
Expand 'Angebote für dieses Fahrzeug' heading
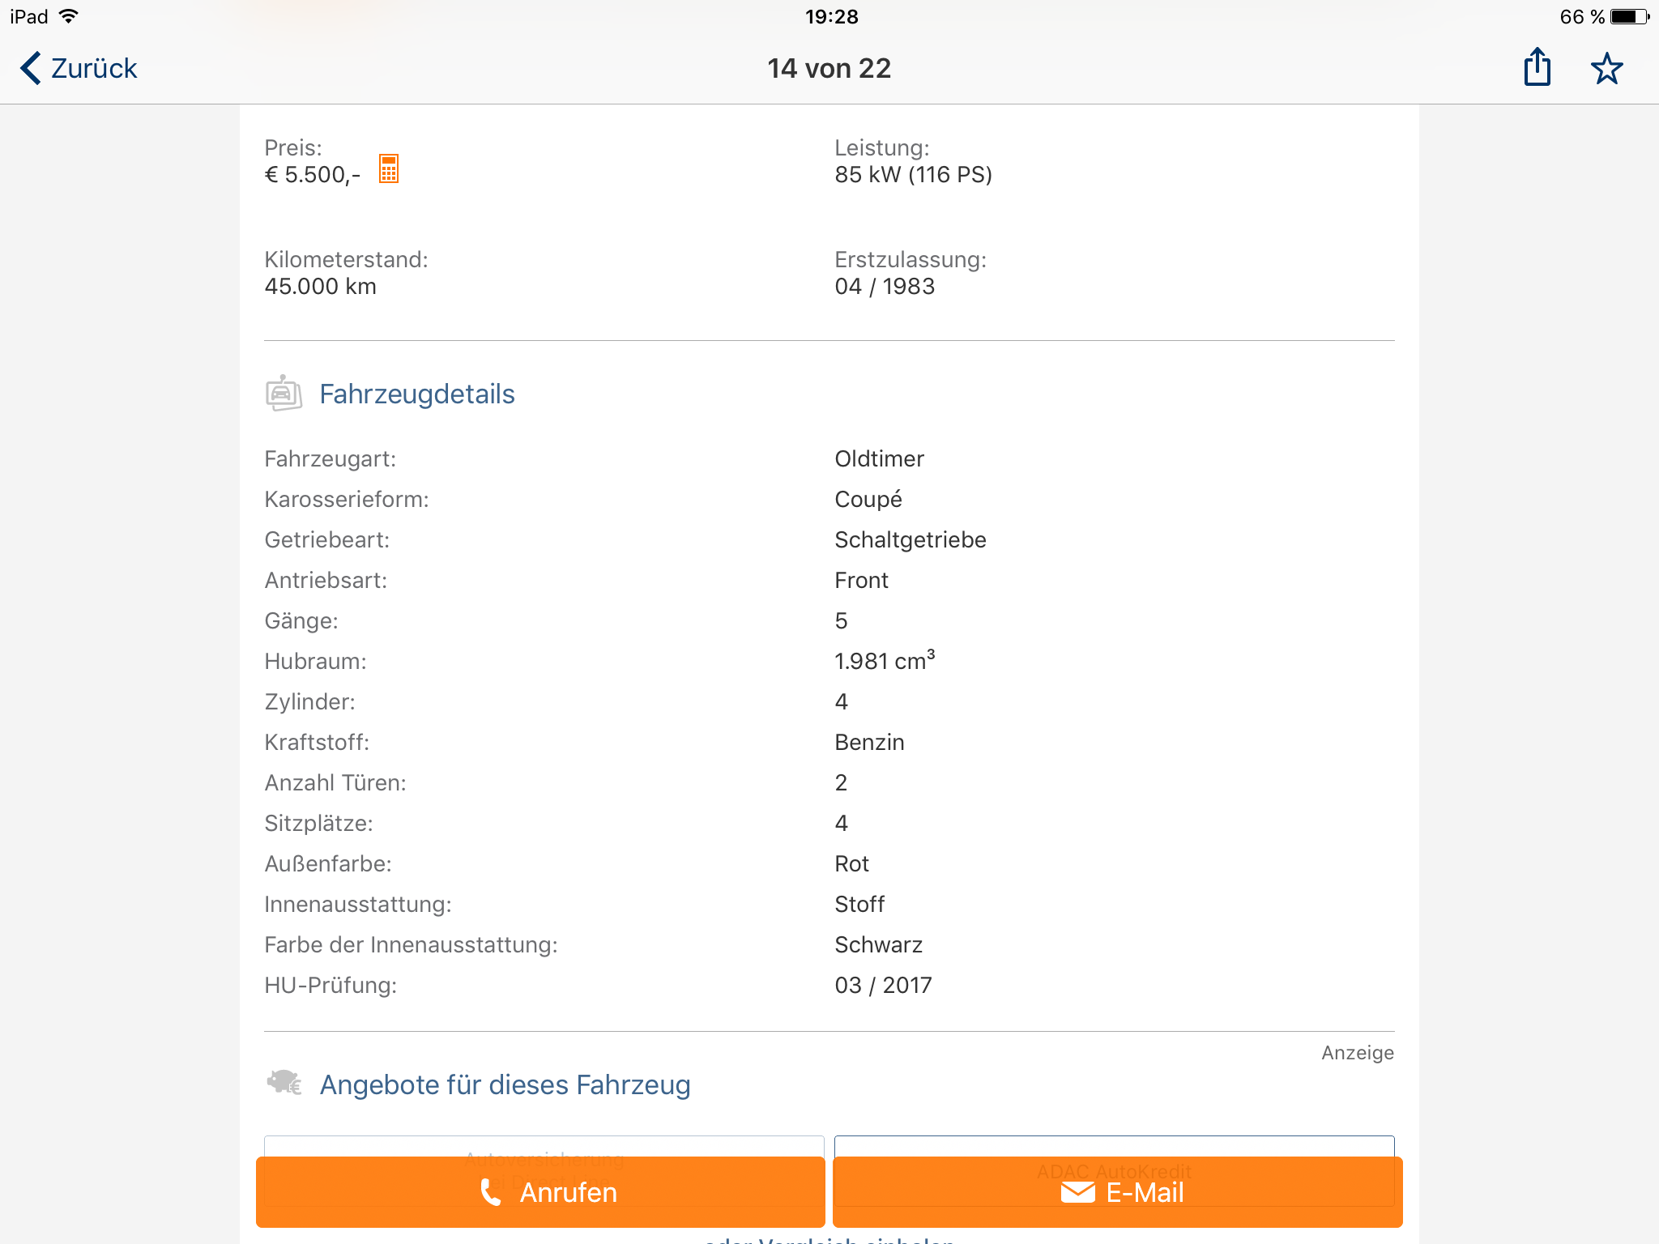pos(505,1085)
